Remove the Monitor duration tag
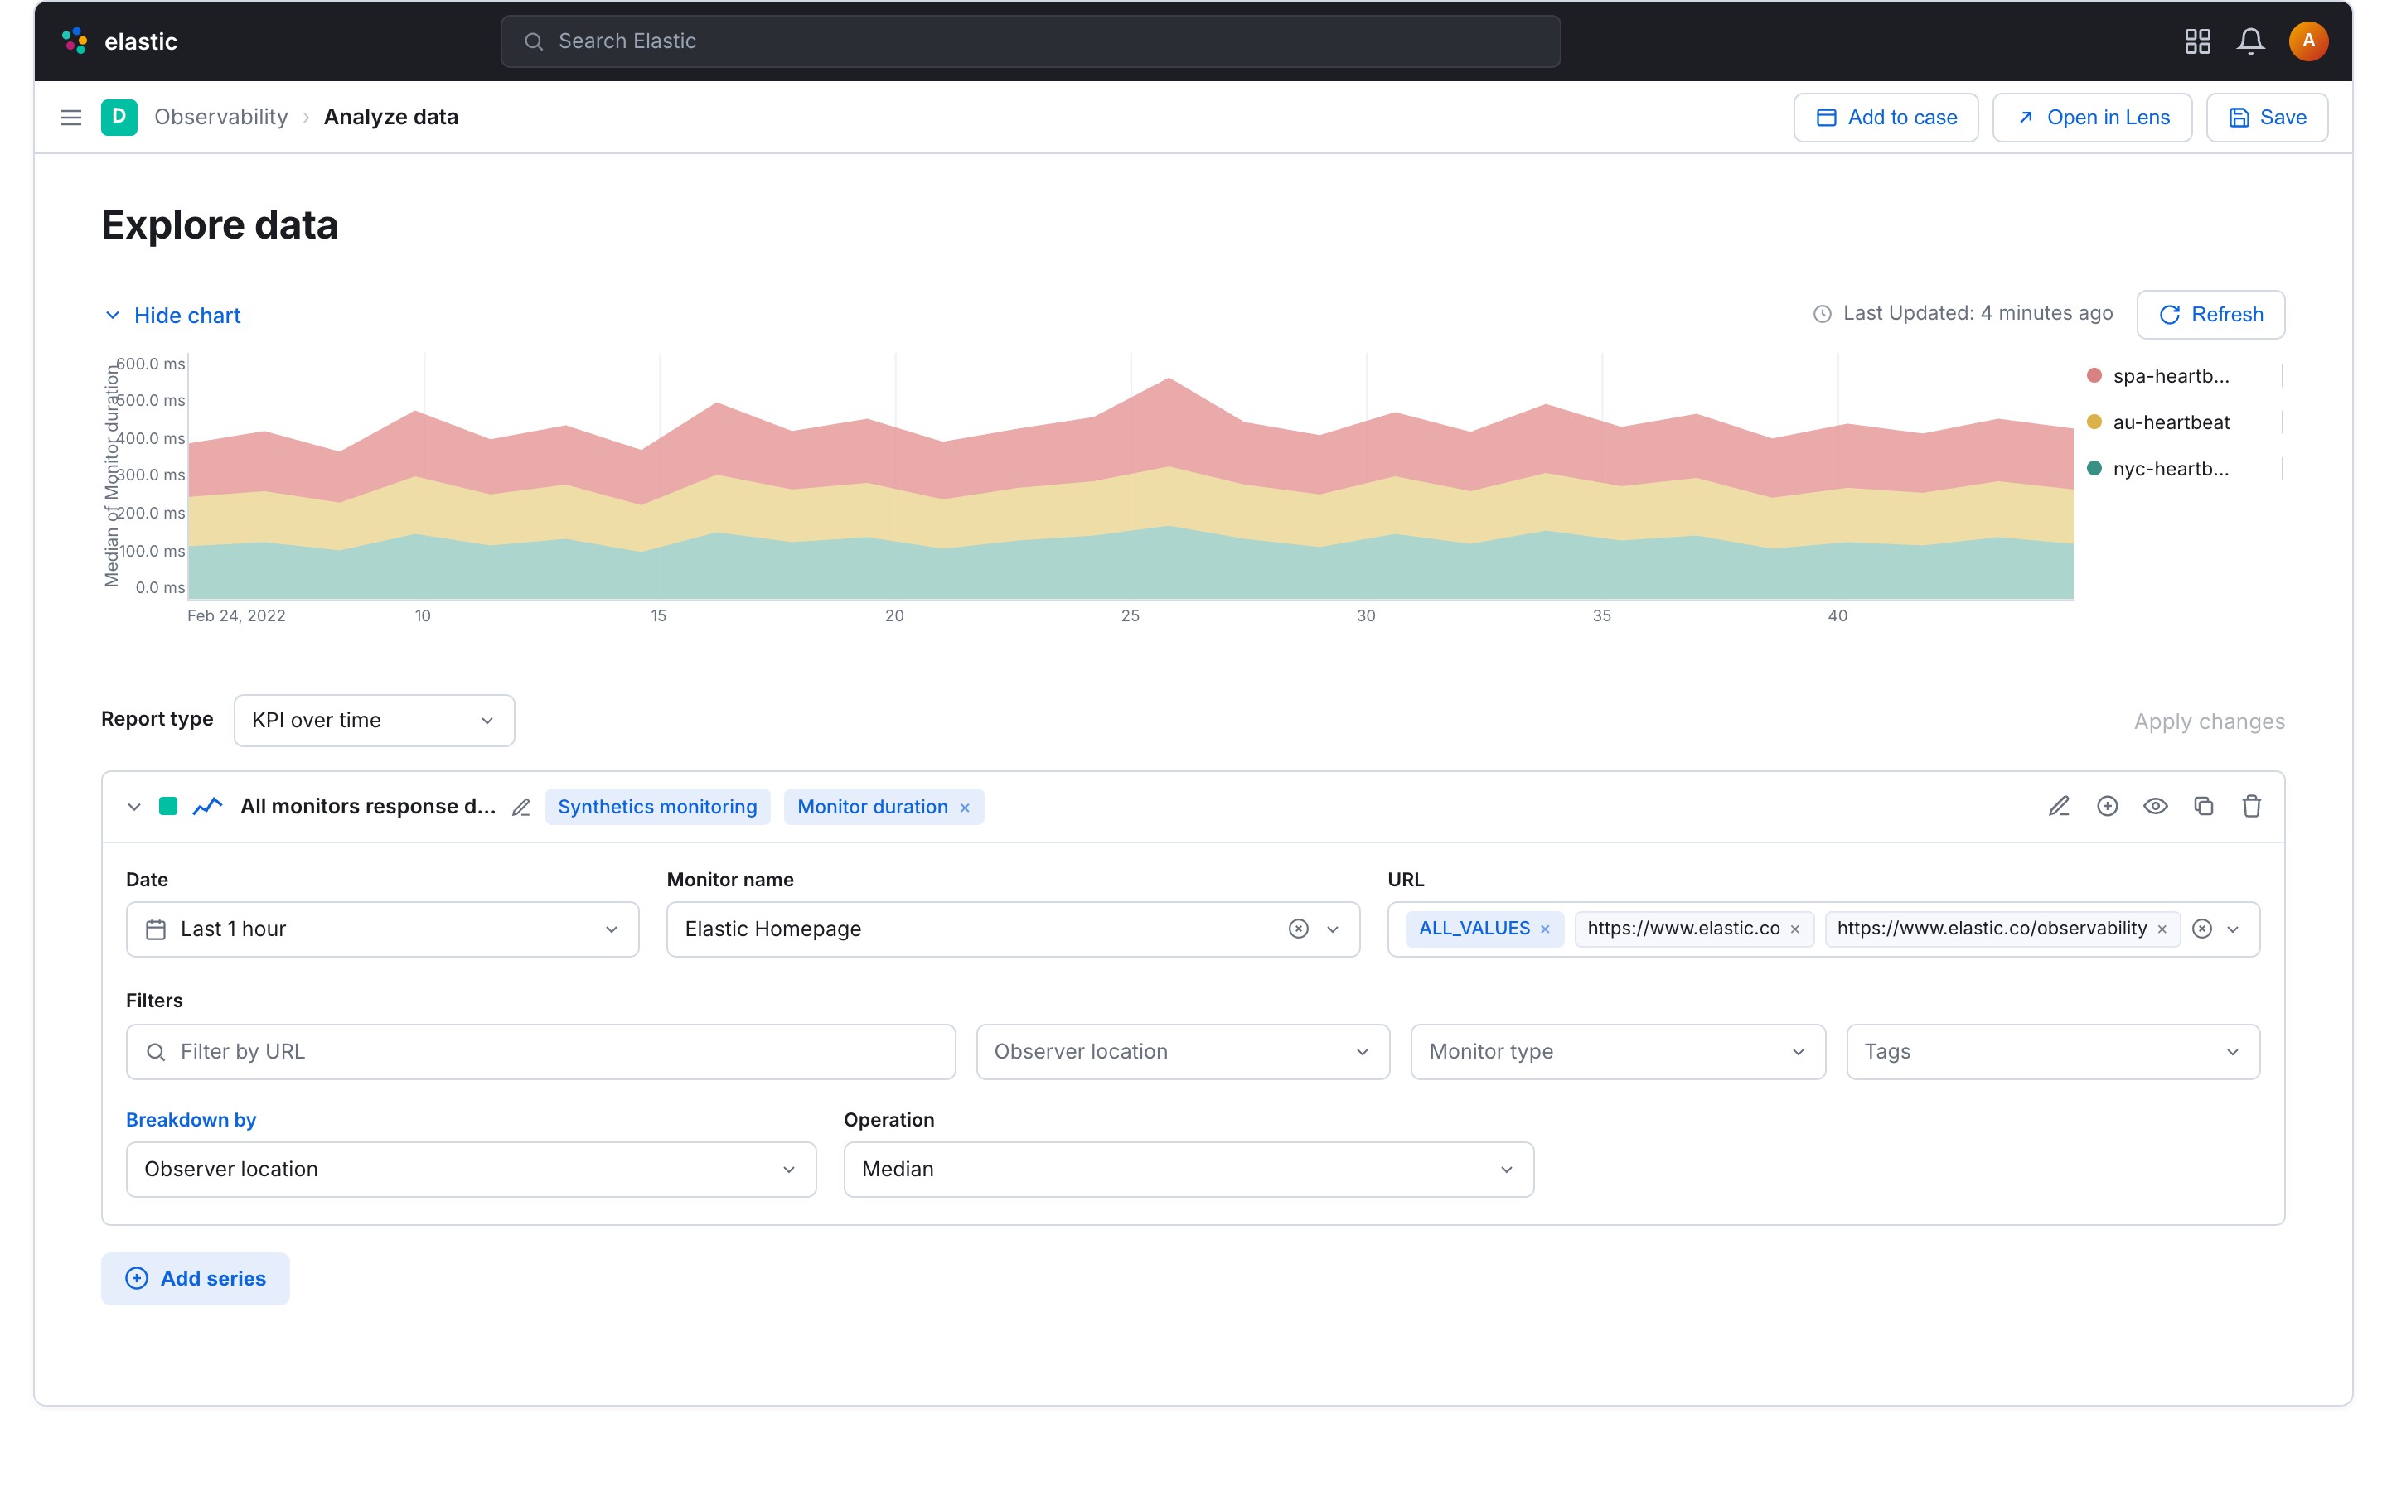Screen dimensions: 2387x1491 point(965,808)
